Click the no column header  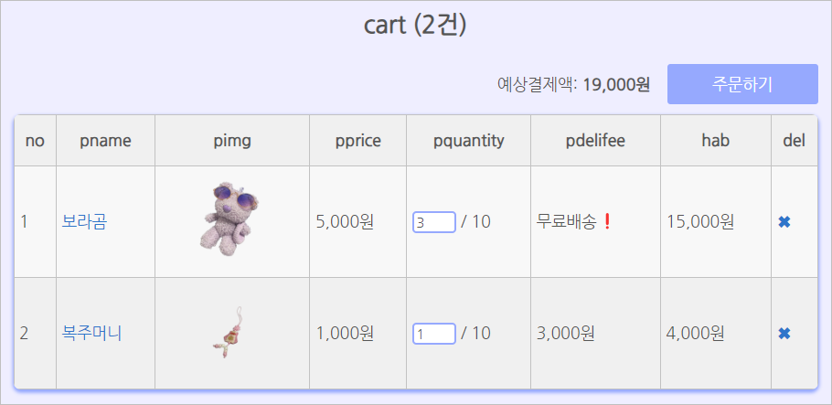35,141
